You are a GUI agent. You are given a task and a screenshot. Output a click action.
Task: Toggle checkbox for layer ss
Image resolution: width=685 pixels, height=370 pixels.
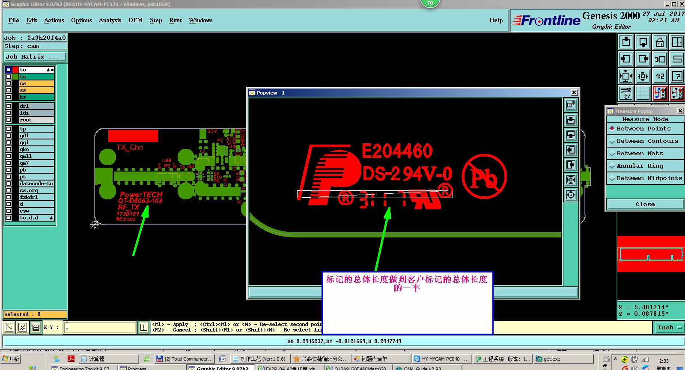pos(9,90)
